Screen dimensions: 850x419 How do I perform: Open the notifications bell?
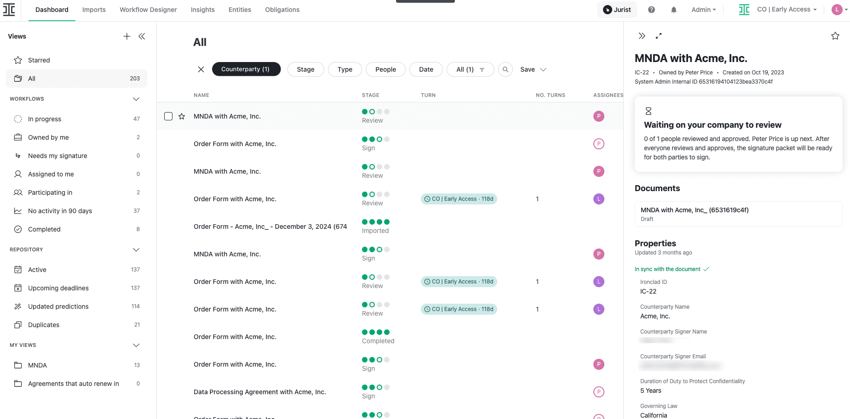pos(673,9)
